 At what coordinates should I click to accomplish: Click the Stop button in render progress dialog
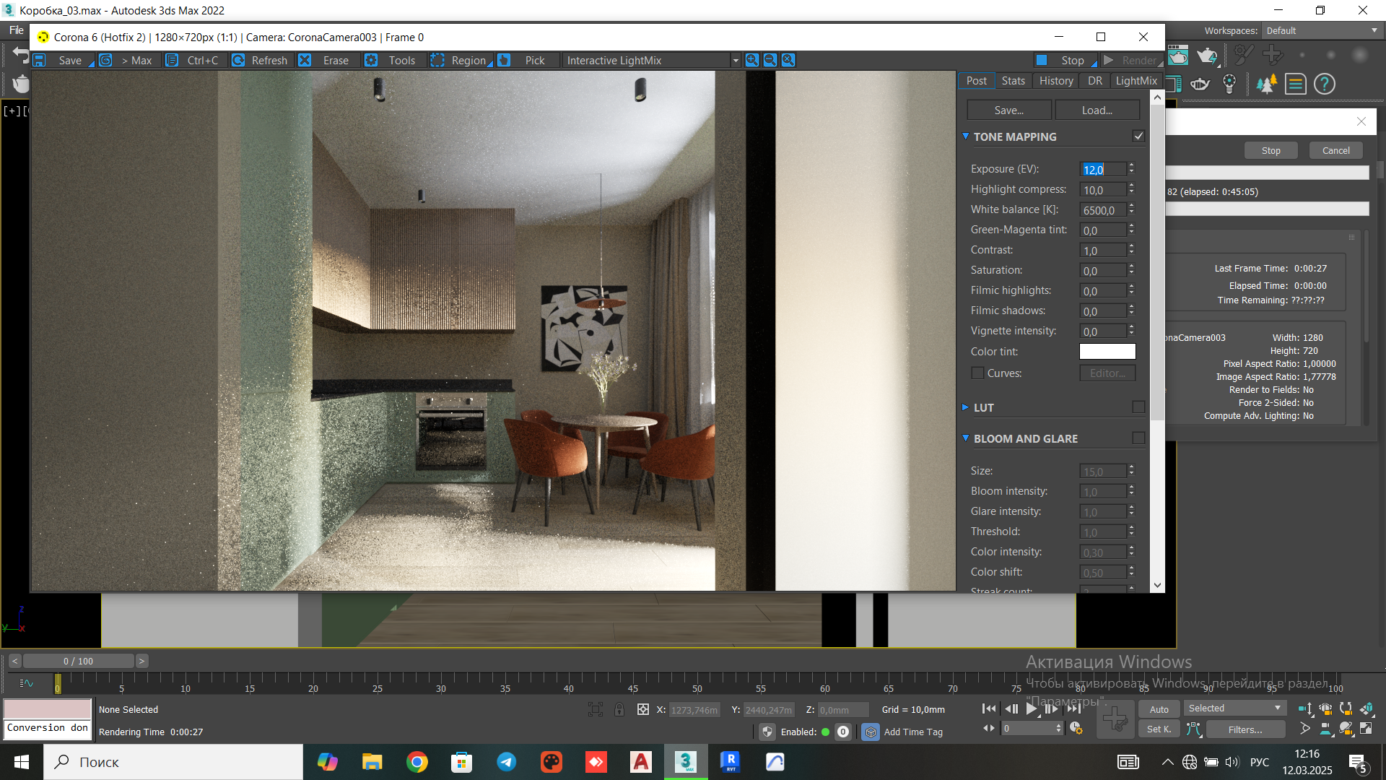tap(1271, 151)
